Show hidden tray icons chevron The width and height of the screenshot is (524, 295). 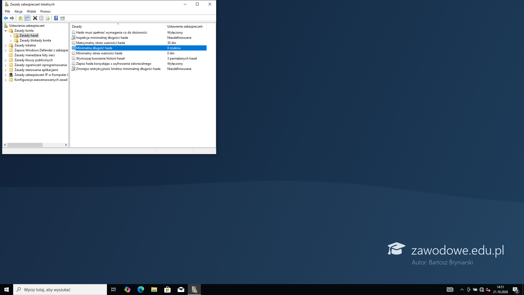tap(462, 290)
